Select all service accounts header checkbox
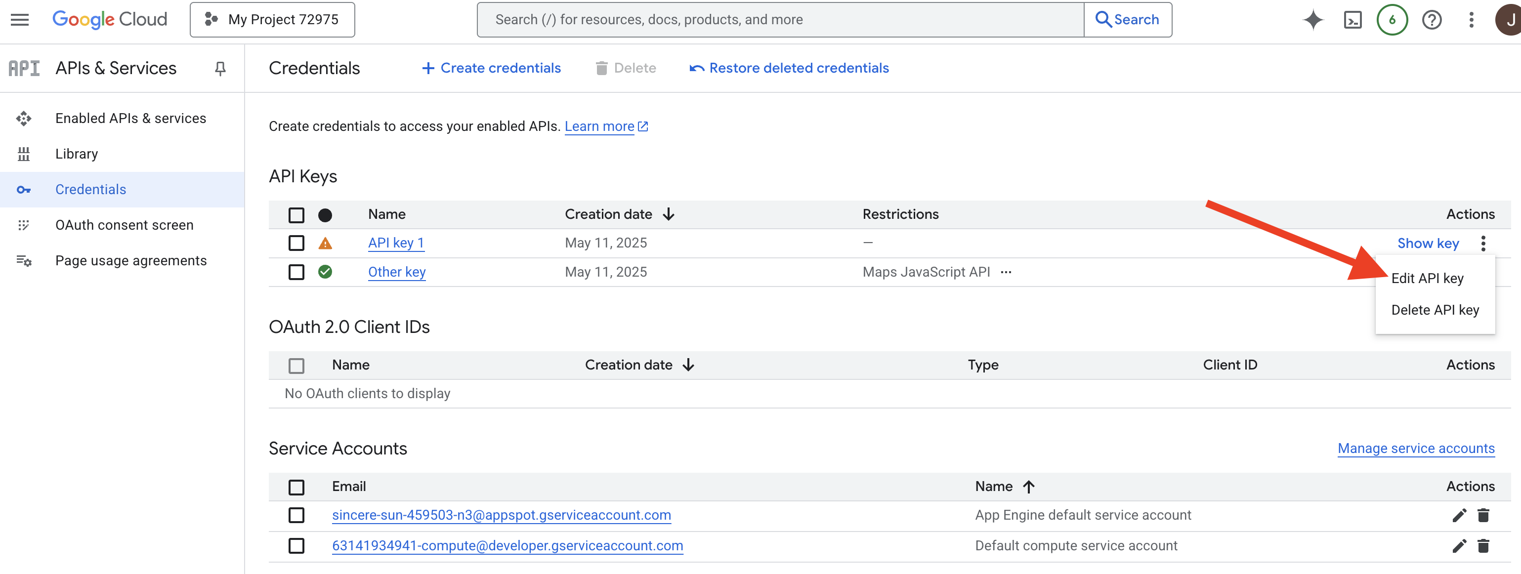This screenshot has width=1521, height=574. click(296, 487)
